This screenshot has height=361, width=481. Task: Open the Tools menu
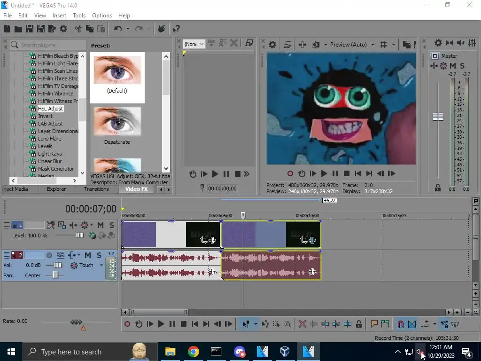coord(79,16)
